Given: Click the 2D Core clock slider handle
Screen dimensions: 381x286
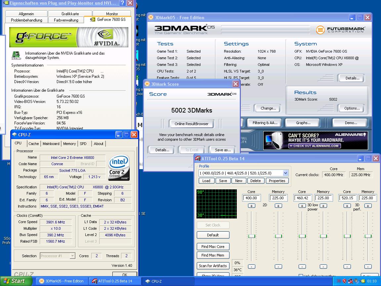Looking at the screenshot, I should click(251, 236).
